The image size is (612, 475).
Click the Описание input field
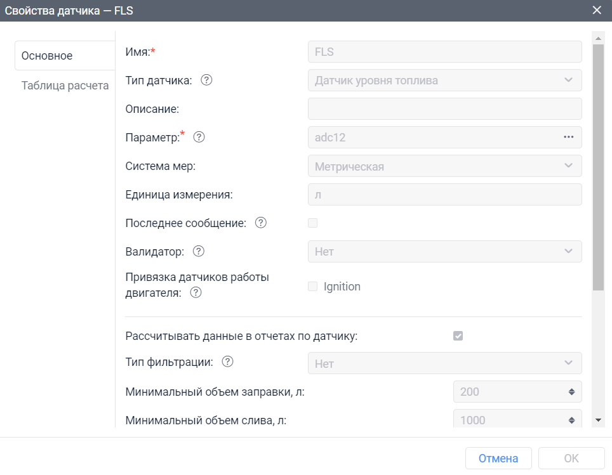444,108
